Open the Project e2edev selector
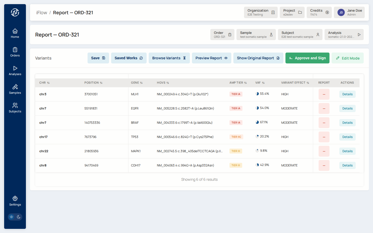The image size is (373, 233). [292, 12]
